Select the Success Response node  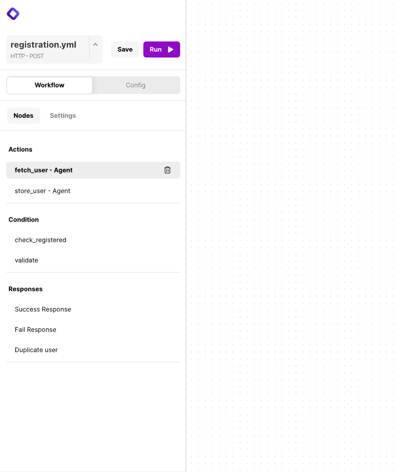(43, 309)
